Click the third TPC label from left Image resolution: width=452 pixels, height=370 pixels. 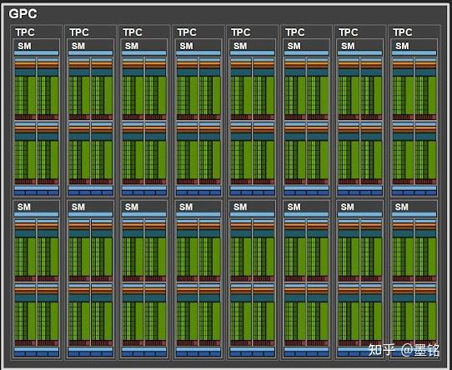point(133,32)
